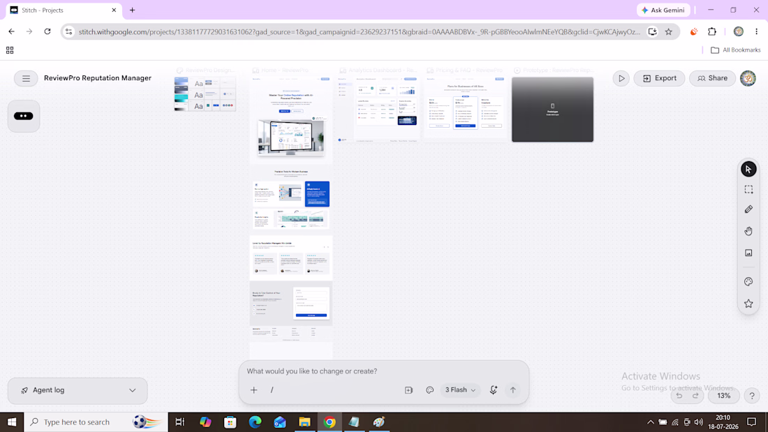Open All Bookmarks folder
Image resolution: width=768 pixels, height=432 pixels.
coord(736,50)
